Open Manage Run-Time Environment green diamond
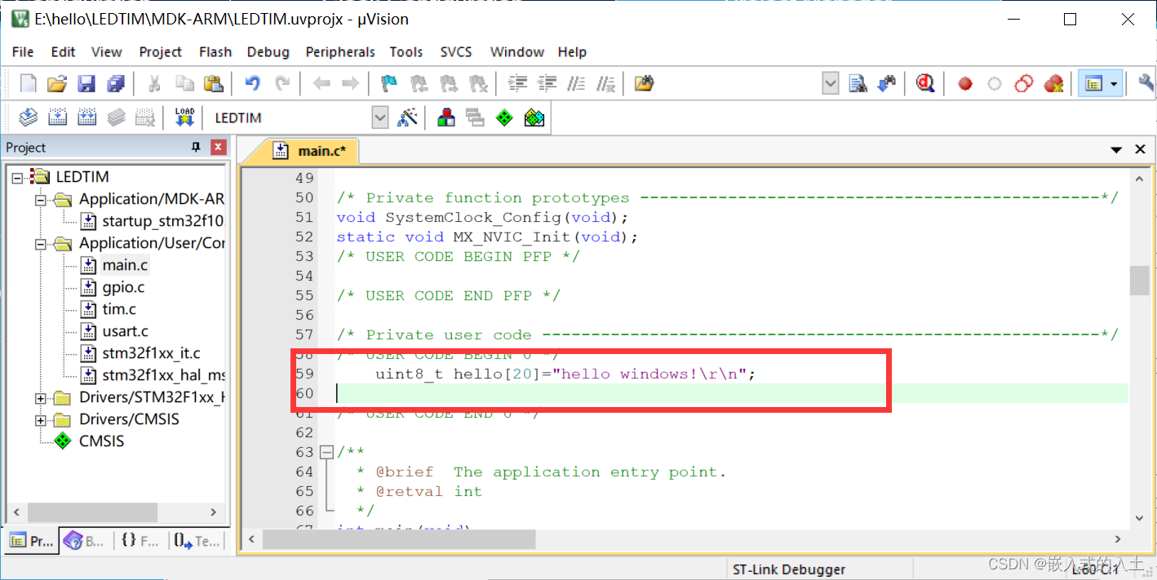 505,117
